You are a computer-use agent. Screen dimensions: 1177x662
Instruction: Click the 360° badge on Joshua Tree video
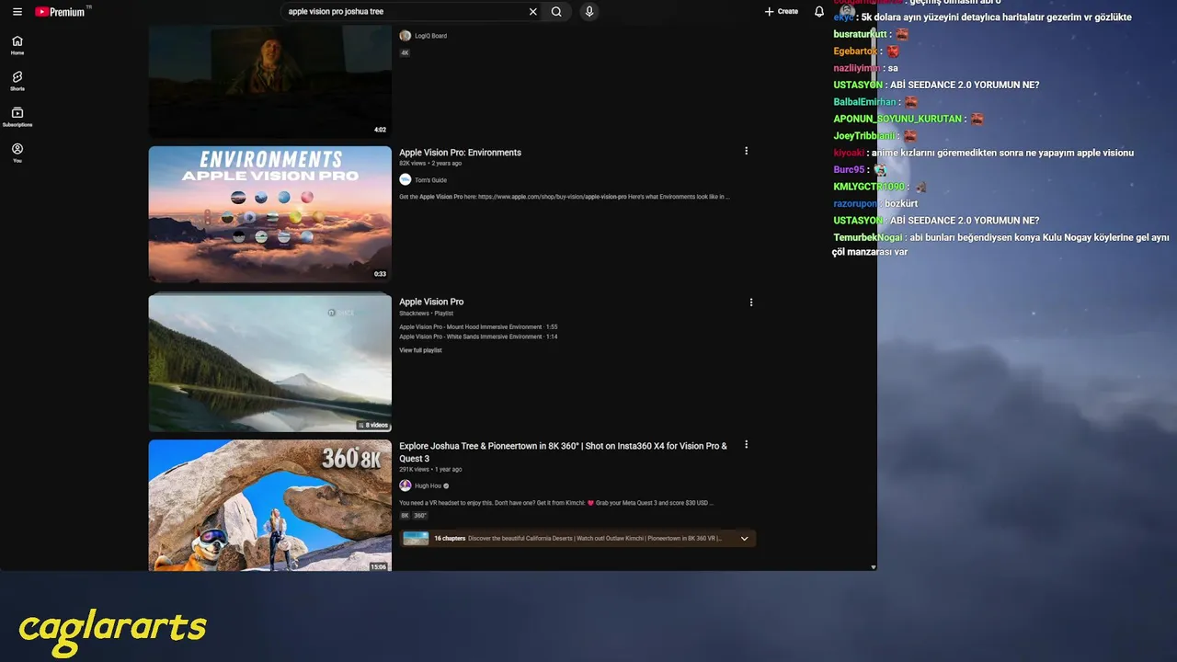419,516
